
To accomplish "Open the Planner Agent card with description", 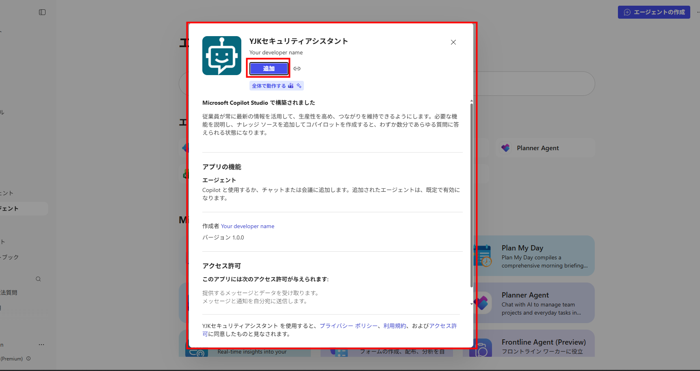I will click(534, 303).
